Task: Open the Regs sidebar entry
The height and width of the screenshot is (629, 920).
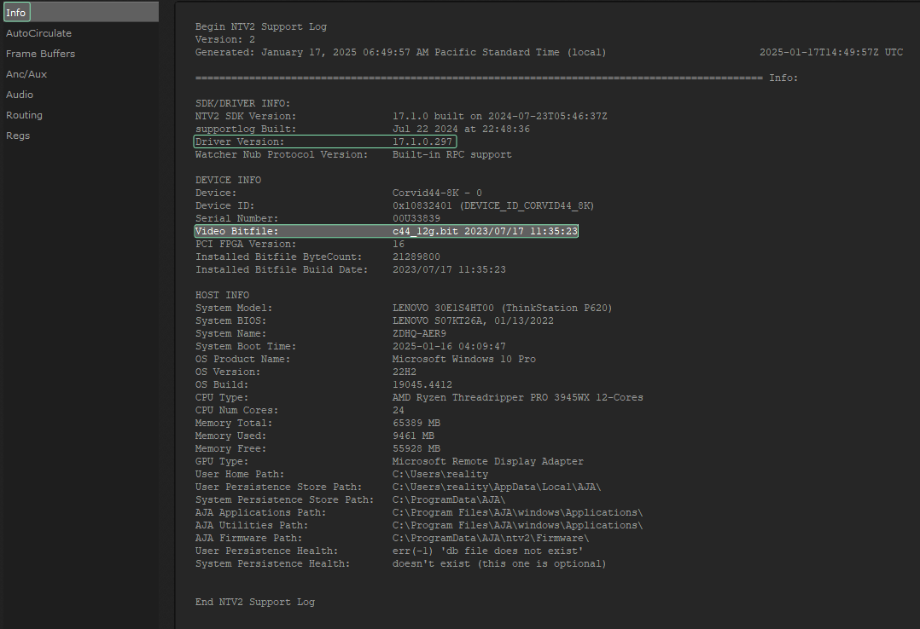Action: 18,136
